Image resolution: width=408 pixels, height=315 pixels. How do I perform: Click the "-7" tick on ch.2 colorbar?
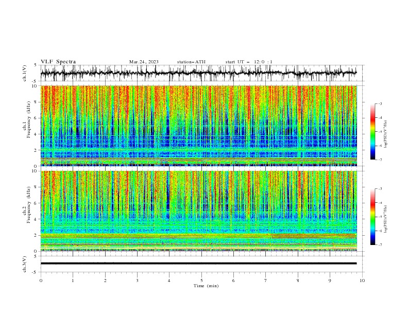(380, 244)
